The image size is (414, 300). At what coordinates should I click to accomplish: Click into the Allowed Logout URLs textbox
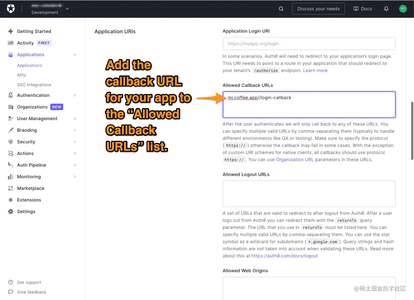coord(309,194)
